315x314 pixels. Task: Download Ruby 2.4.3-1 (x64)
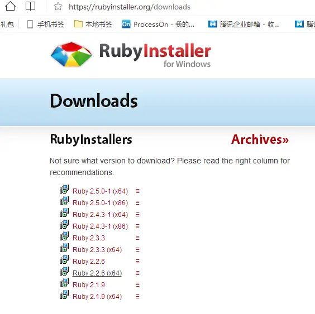[x=100, y=215]
